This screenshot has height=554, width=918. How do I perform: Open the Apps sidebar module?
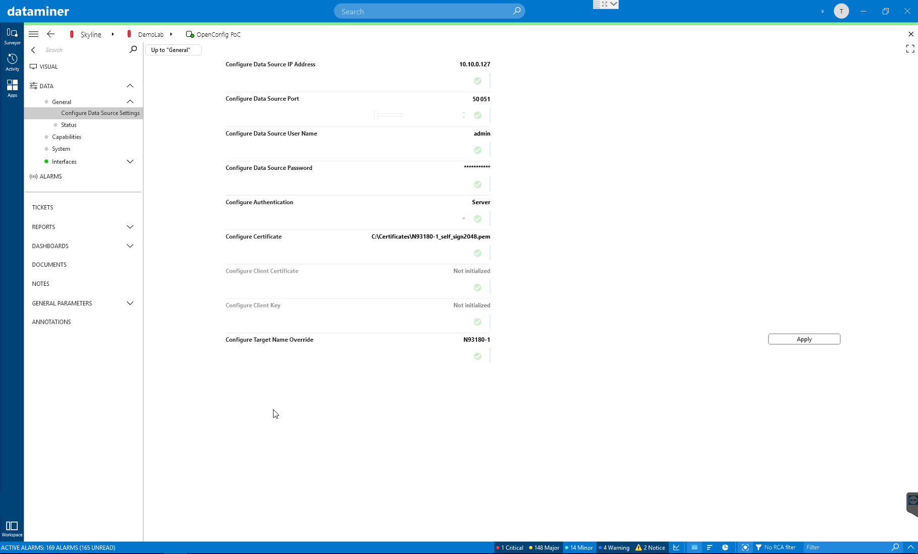point(12,88)
